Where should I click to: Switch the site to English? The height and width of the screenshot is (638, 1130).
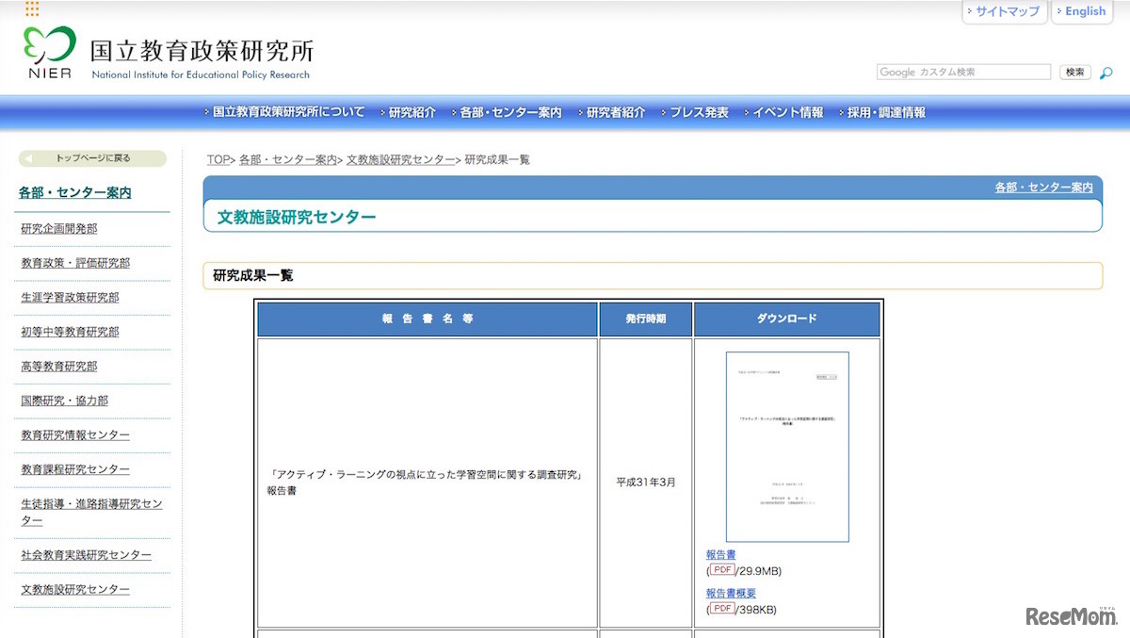pos(1083,11)
